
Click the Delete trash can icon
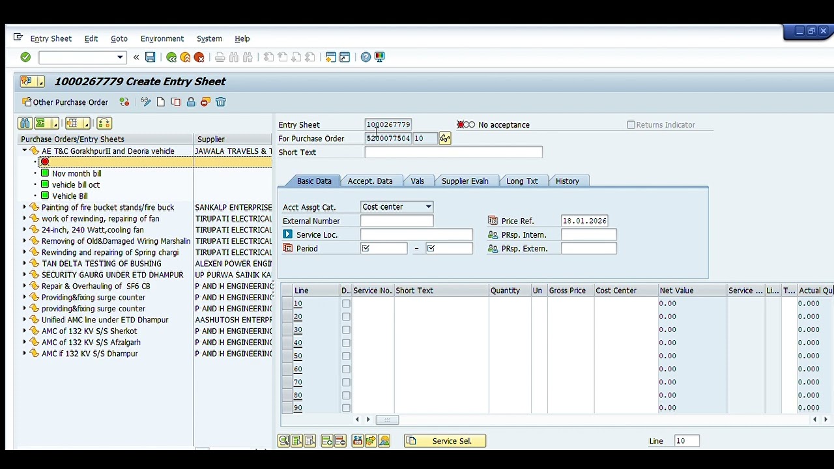[x=221, y=102]
